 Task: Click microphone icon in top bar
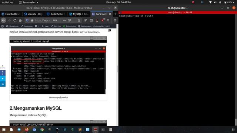(x=220, y=2)
